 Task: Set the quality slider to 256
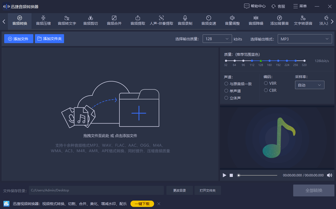pyautogui.click(x=295, y=61)
